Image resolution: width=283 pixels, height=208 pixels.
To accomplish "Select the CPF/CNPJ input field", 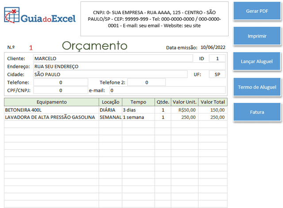I will 61,90.
